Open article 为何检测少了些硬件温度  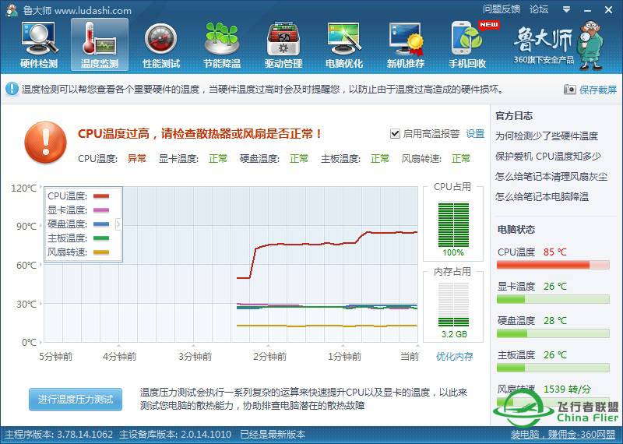click(547, 136)
